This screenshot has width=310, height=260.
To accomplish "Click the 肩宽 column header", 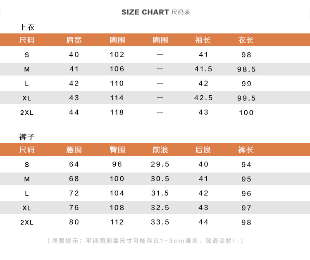I will 74,40.
